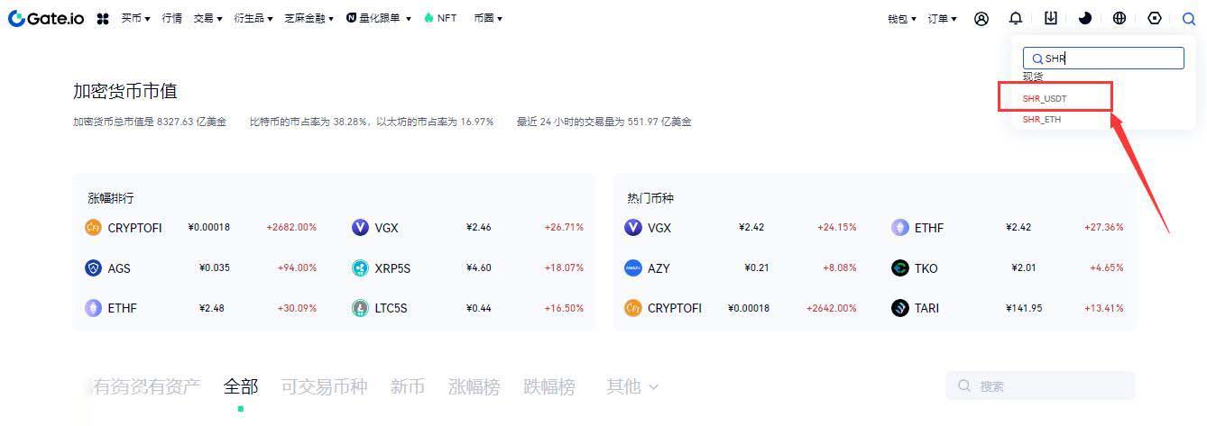1207x426 pixels.
Task: Open the four-square apps grid icon
Action: [103, 18]
